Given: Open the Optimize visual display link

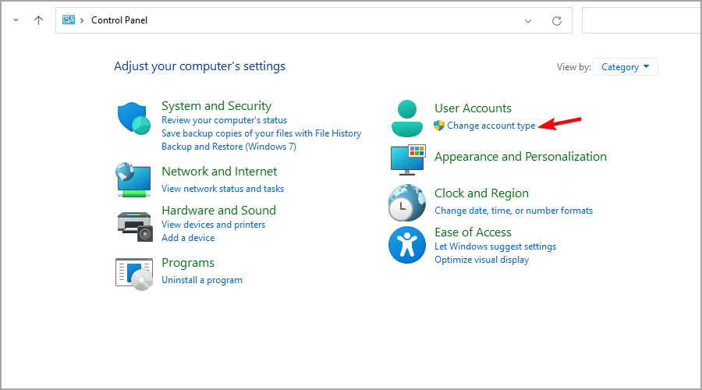Looking at the screenshot, I should [482, 260].
